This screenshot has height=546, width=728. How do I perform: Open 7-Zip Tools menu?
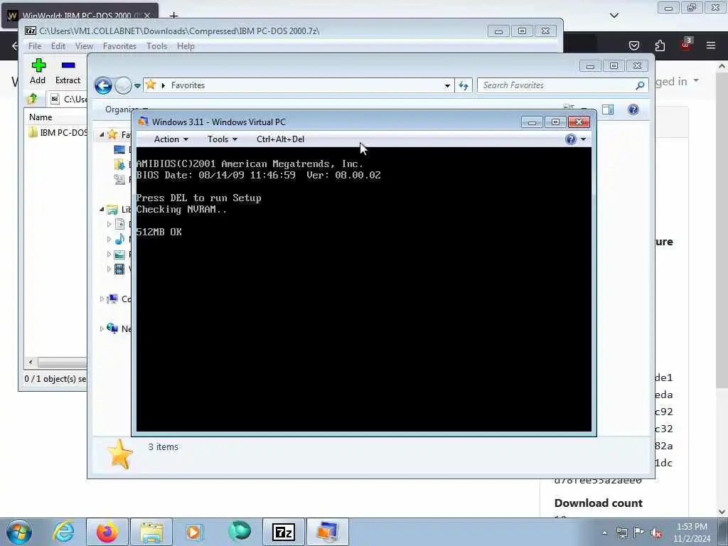(x=156, y=46)
